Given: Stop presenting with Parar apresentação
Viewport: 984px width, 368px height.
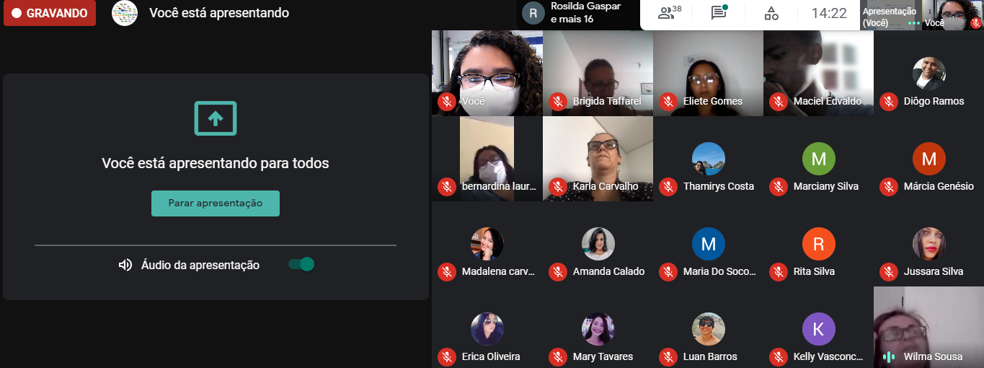Looking at the screenshot, I should tap(216, 203).
